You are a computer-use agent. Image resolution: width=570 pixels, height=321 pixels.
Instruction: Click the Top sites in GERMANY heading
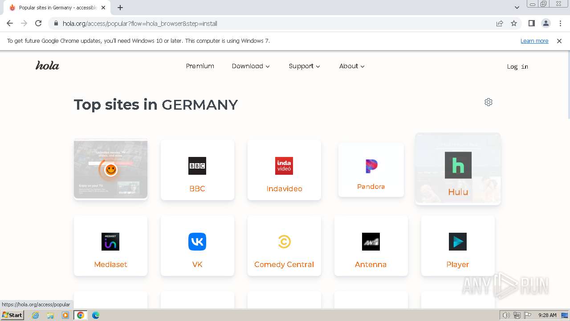pyautogui.click(x=156, y=104)
